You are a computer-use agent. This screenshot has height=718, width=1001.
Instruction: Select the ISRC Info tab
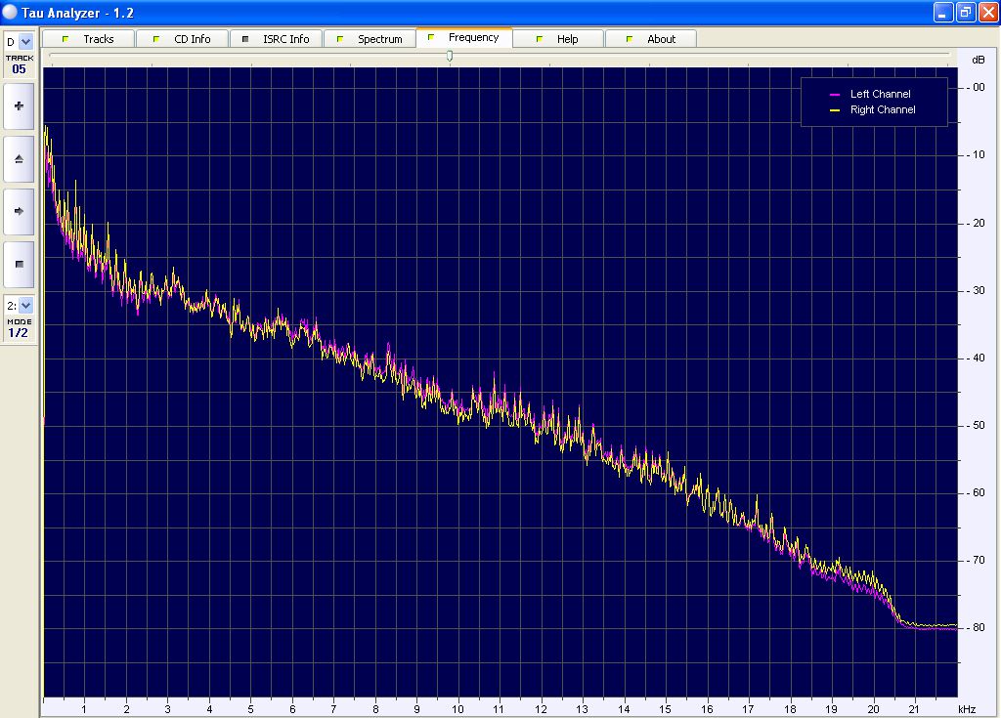[285, 39]
